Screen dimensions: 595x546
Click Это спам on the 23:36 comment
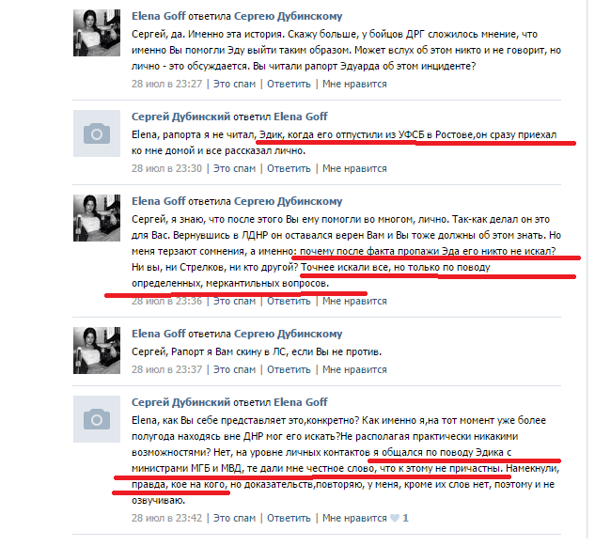(234, 302)
